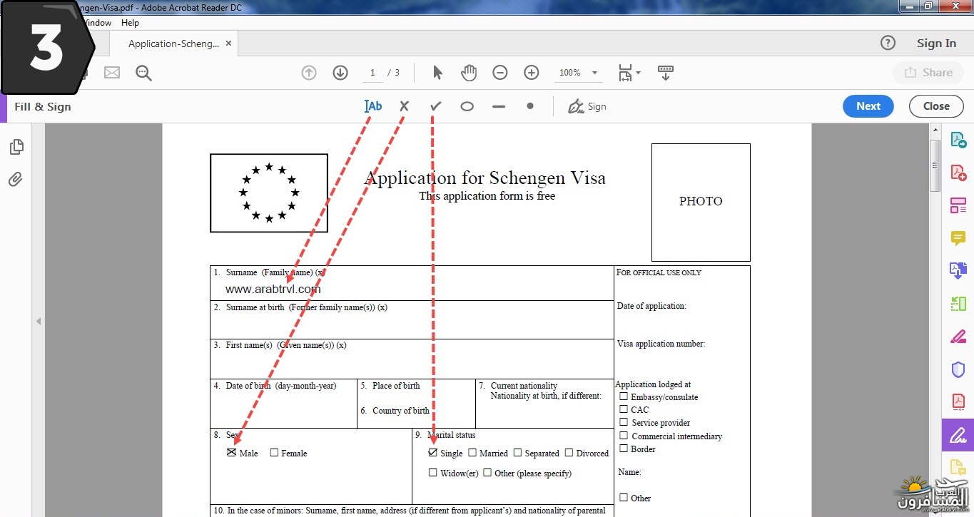Select the Add Text (IAb) tool
974x517 pixels.
coord(373,106)
